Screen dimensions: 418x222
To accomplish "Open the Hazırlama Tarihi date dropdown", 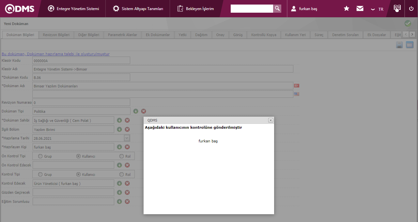I will click(x=127, y=138).
